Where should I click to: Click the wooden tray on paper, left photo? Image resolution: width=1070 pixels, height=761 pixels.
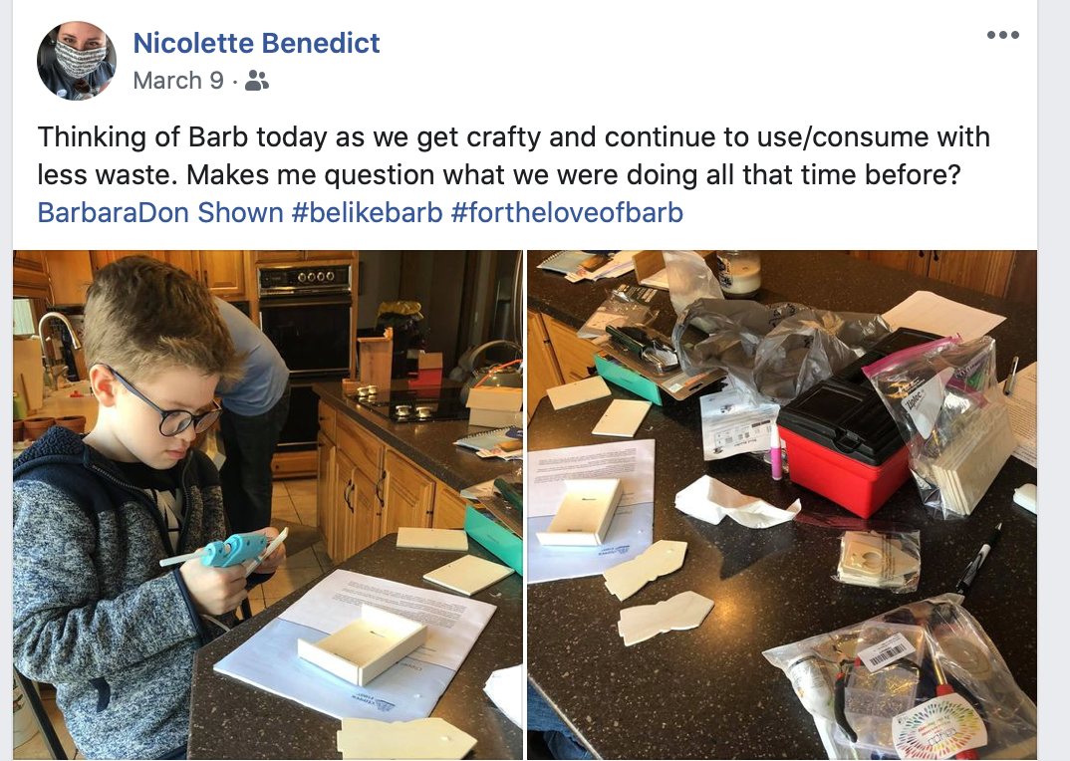coord(363,645)
